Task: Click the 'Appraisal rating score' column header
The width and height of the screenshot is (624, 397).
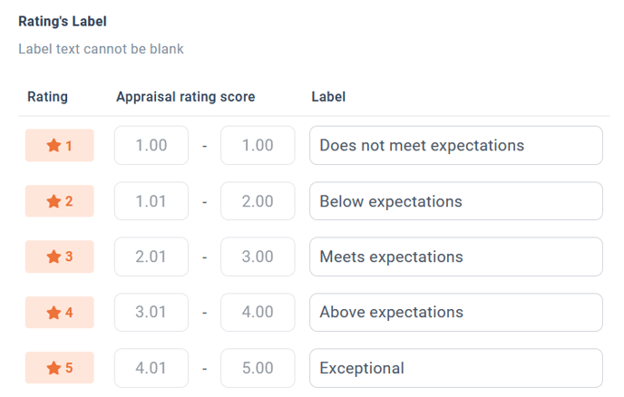Action: point(185,97)
